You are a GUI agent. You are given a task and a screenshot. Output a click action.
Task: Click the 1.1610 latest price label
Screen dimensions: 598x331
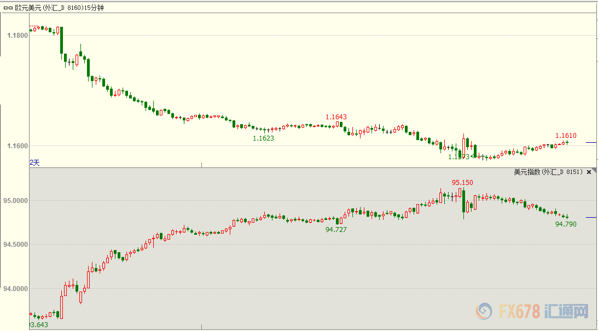point(566,136)
